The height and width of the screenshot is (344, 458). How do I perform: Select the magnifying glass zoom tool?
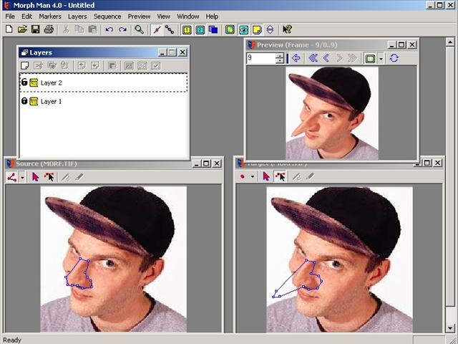pos(139,29)
